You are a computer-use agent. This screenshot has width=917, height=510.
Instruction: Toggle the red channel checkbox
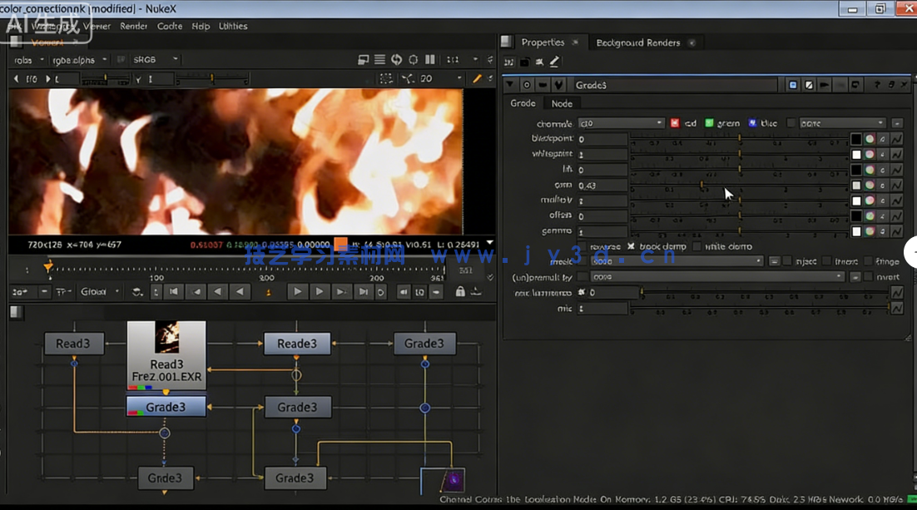tap(675, 123)
